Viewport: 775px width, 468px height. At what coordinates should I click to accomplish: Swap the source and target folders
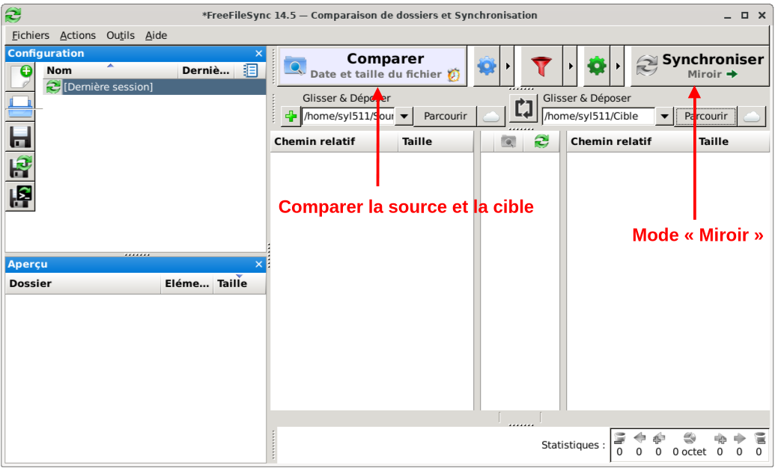click(x=524, y=109)
